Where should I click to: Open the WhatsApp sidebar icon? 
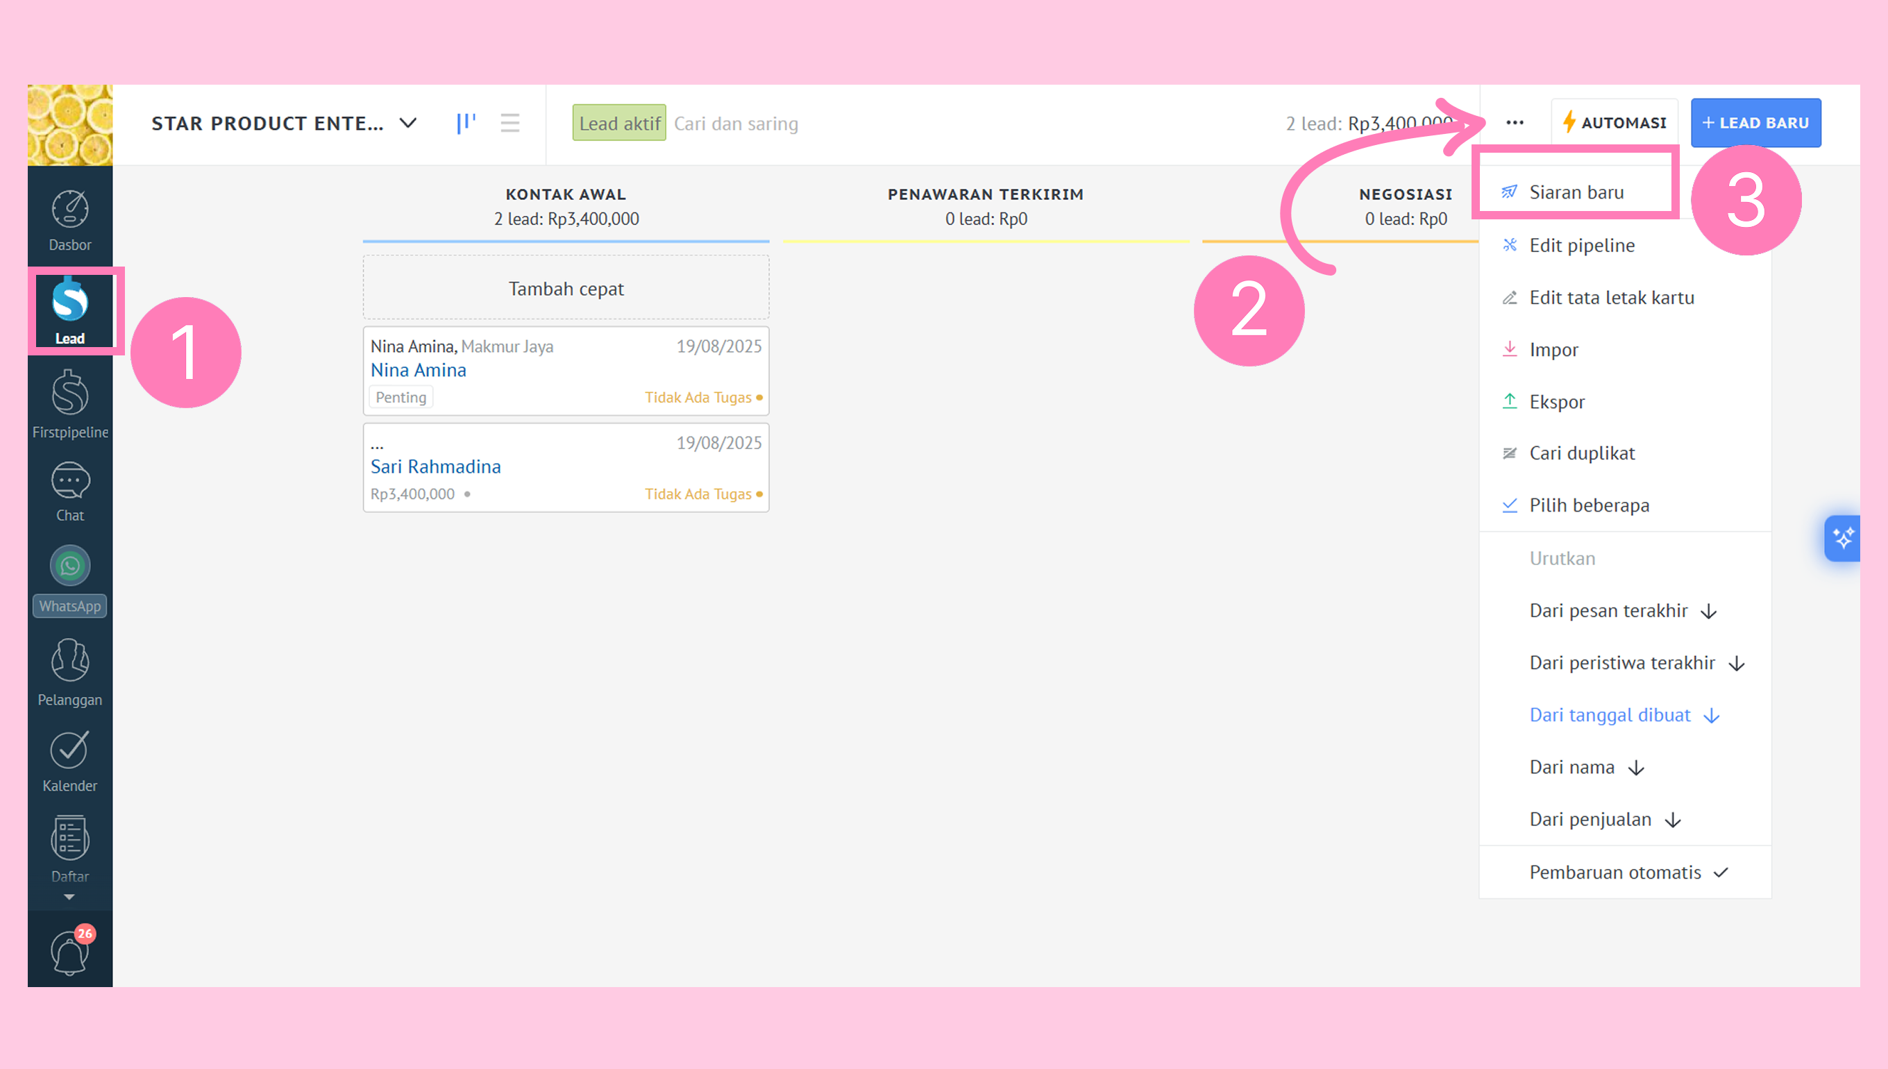(x=69, y=580)
